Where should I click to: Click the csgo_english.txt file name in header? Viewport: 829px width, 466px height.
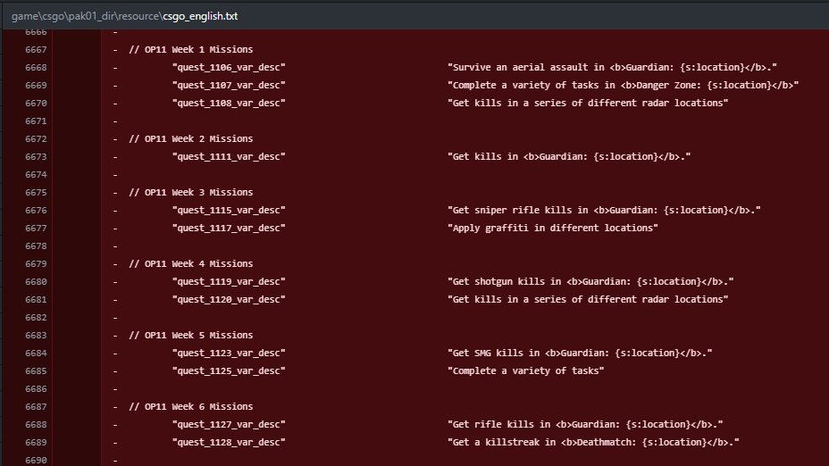(200, 16)
